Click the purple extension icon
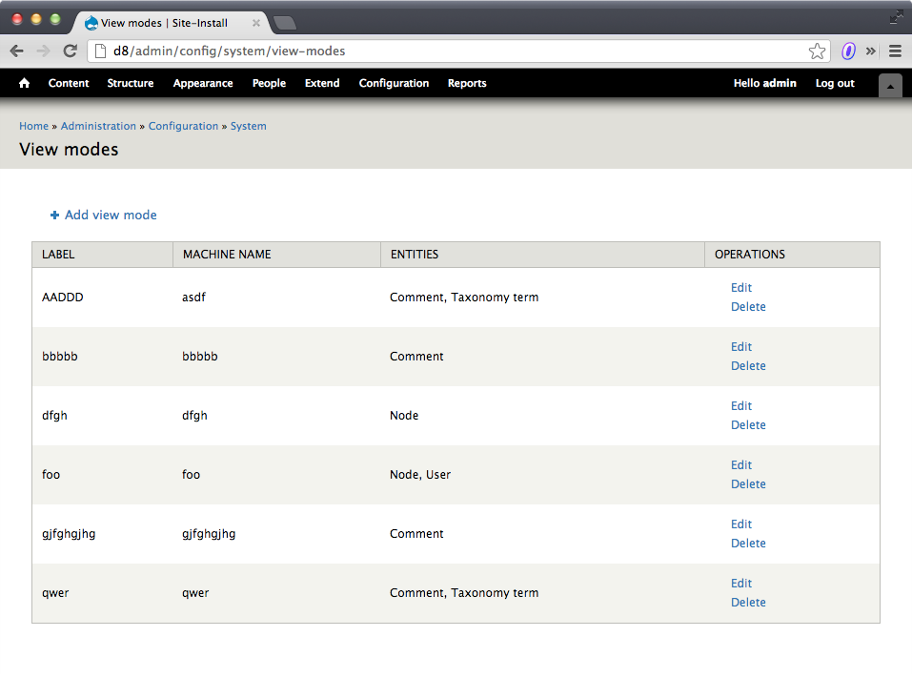Image resolution: width=912 pixels, height=678 pixels. click(848, 51)
